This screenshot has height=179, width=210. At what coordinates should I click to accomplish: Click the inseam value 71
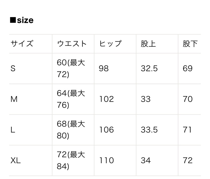point(187,130)
